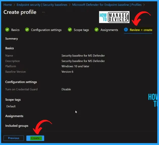Click the Assignments summary heading
Screen dimensions: 159x145
pos(14,116)
